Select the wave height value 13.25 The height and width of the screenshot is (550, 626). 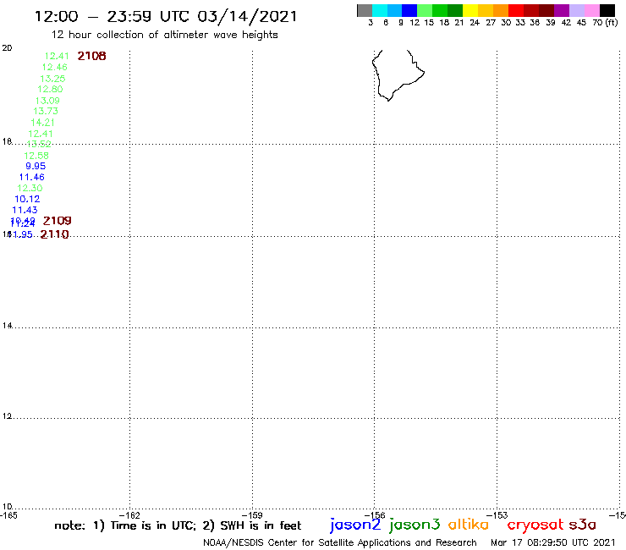(x=52, y=79)
